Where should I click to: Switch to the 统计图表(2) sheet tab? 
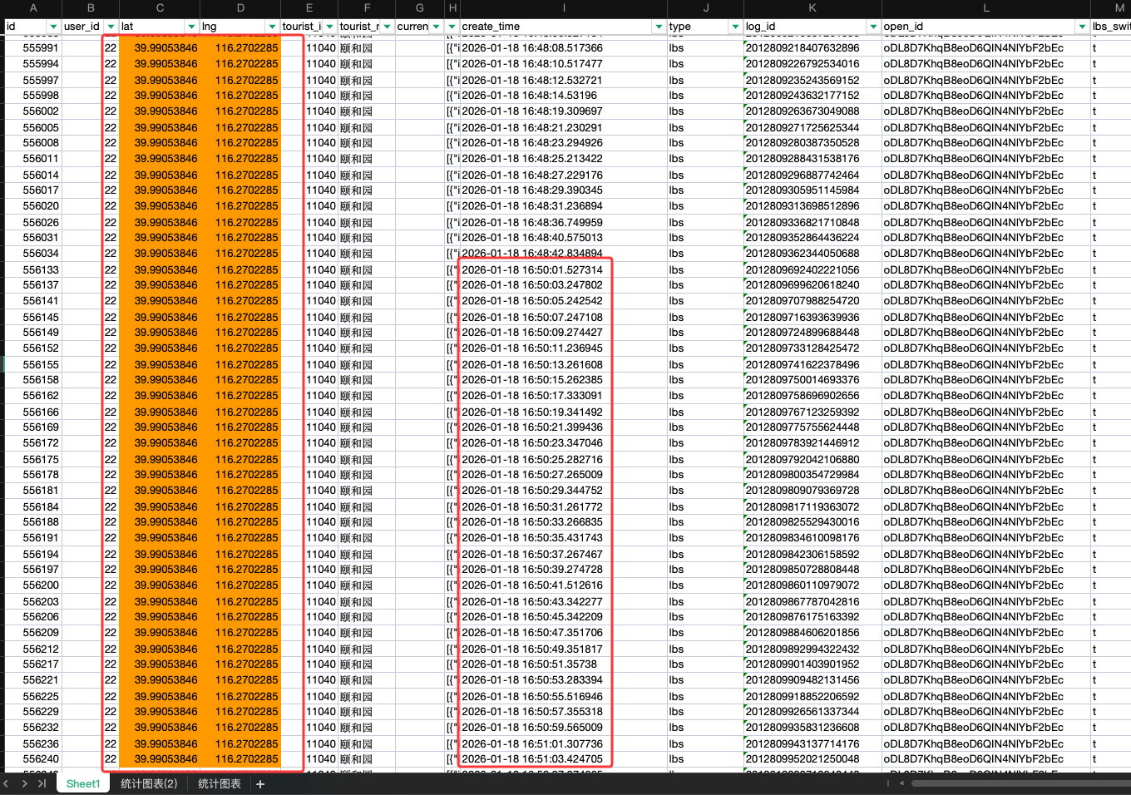click(x=149, y=783)
